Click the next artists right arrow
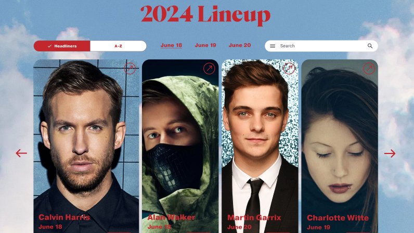The height and width of the screenshot is (233, 414). coord(390,153)
